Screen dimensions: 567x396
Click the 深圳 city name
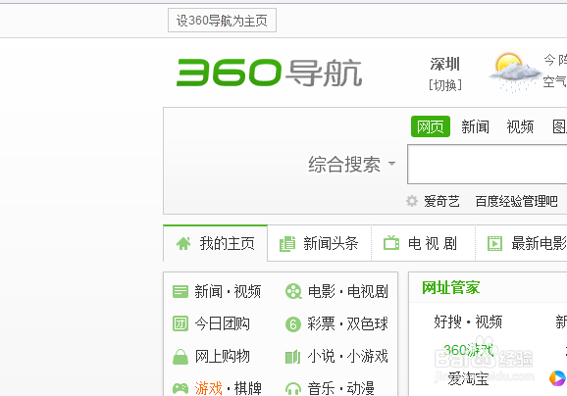point(445,64)
